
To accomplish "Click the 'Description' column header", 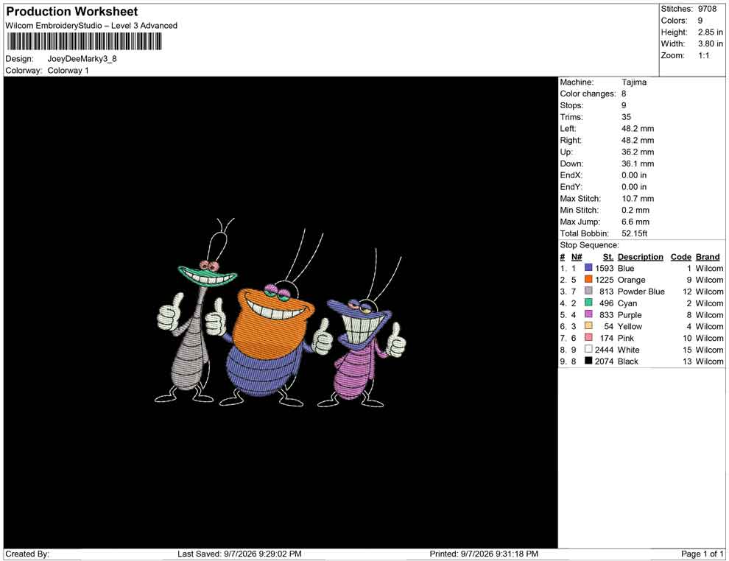I will 640,256.
